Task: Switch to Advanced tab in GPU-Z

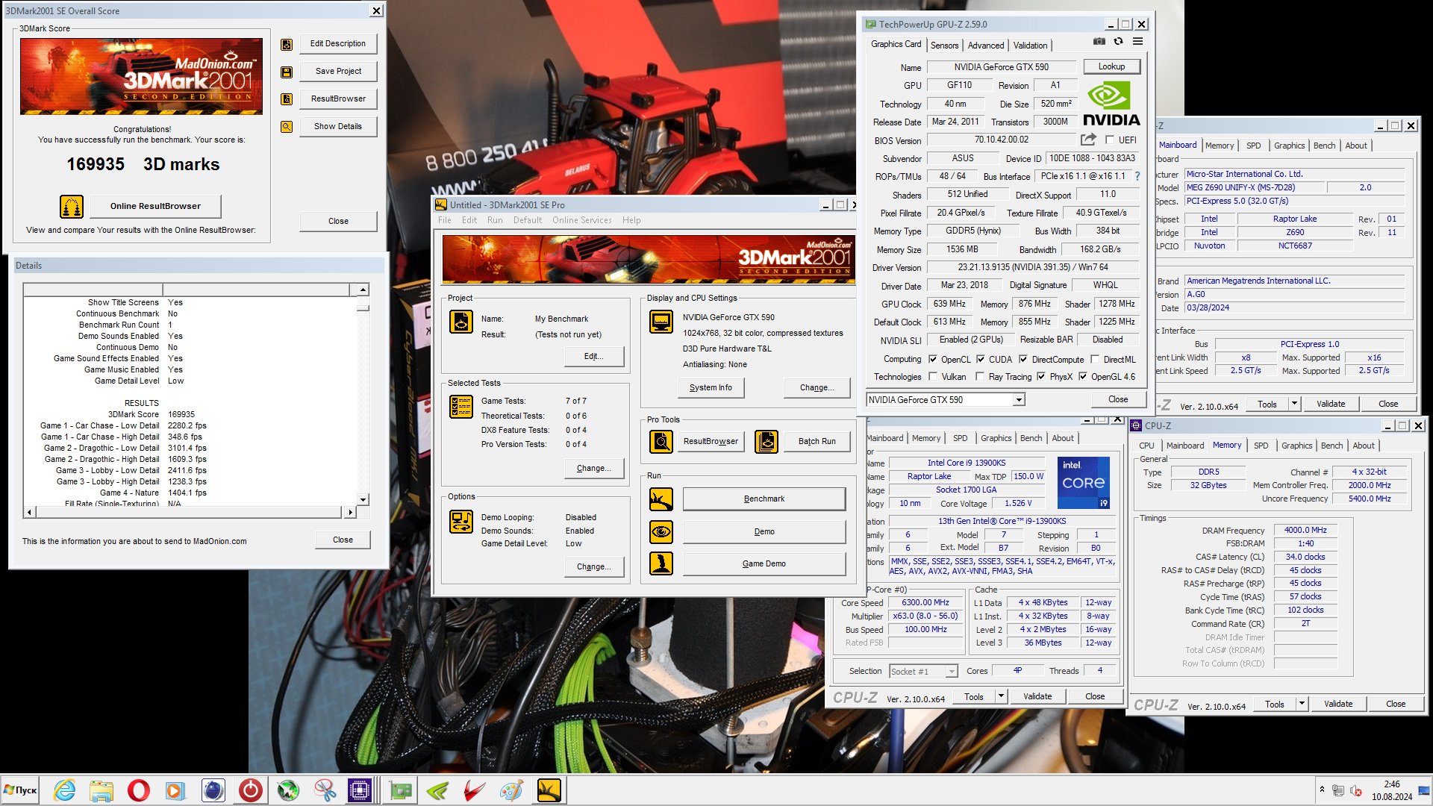Action: point(986,46)
